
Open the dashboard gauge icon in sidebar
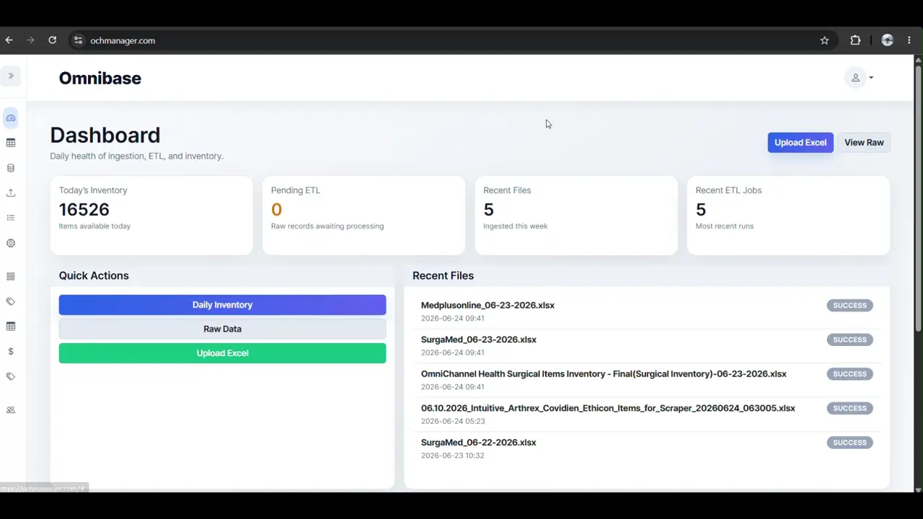click(11, 118)
